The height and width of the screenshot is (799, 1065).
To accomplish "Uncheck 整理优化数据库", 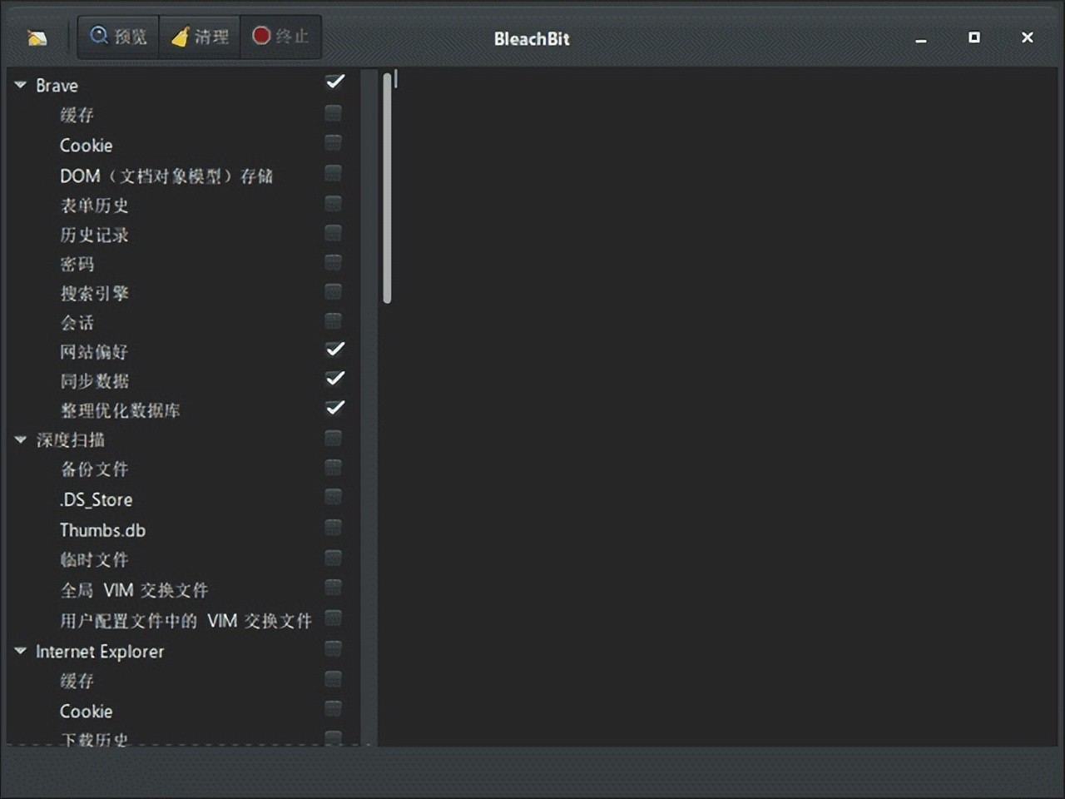I will click(x=334, y=409).
